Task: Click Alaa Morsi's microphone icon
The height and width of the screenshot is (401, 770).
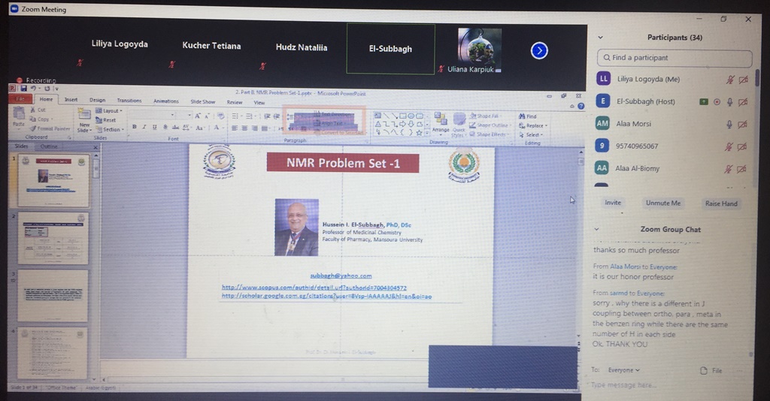Action: coord(729,124)
